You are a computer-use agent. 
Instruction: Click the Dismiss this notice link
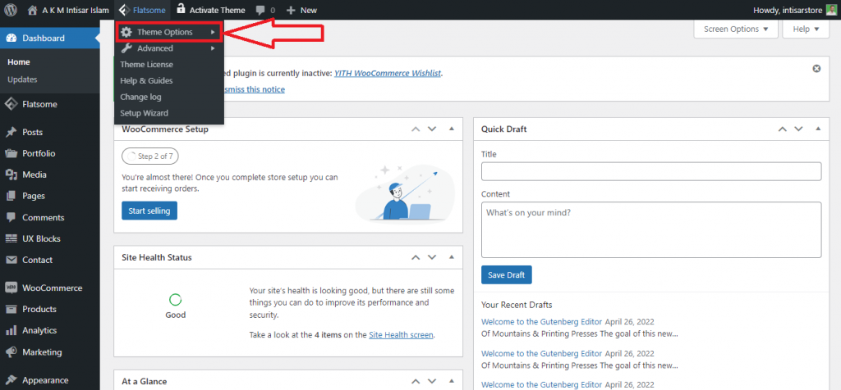click(254, 89)
